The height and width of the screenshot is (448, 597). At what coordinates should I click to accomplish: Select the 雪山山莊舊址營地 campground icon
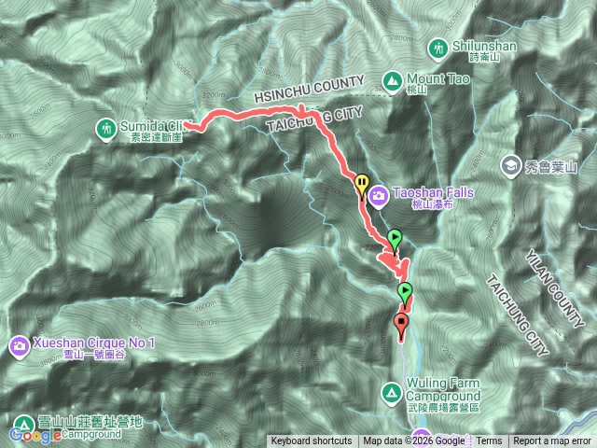[23, 425]
